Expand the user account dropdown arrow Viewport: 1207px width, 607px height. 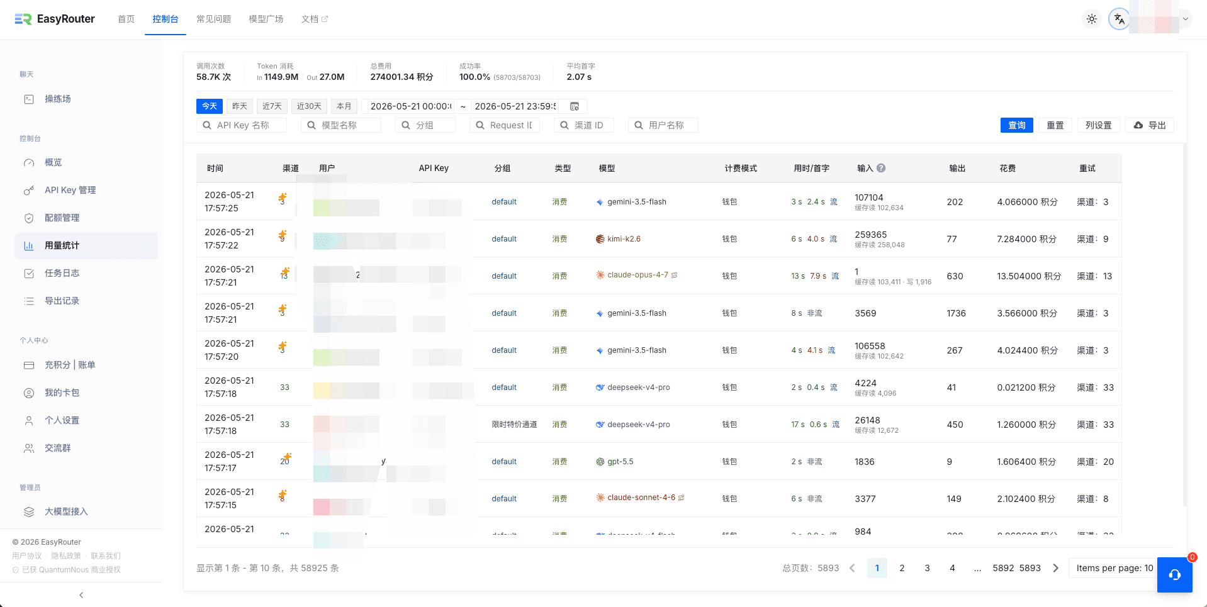coord(1186,19)
